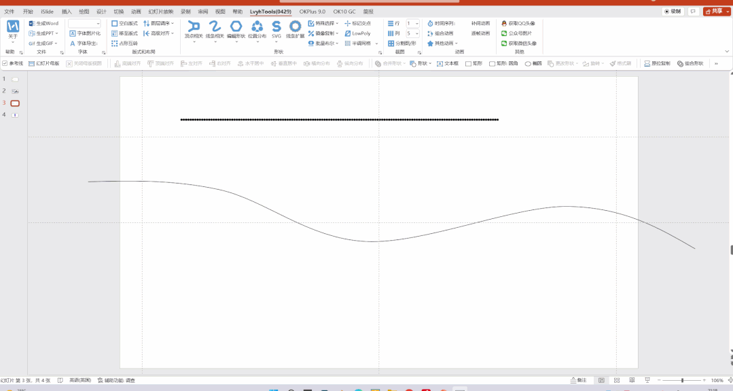Click 时间序列 animation tool
The height and width of the screenshot is (391, 733).
(441, 23)
